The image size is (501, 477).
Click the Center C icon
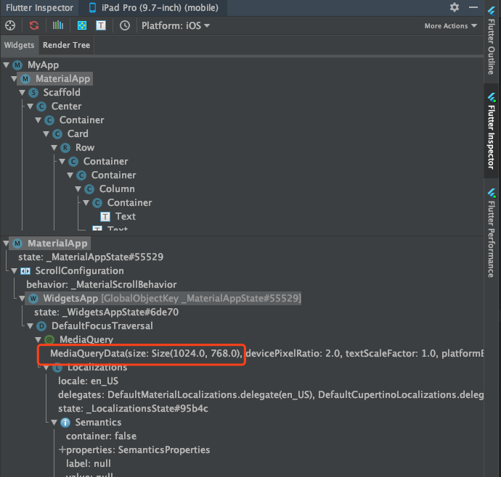pos(41,107)
